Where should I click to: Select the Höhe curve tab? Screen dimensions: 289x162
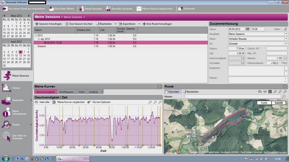[x=82, y=92]
